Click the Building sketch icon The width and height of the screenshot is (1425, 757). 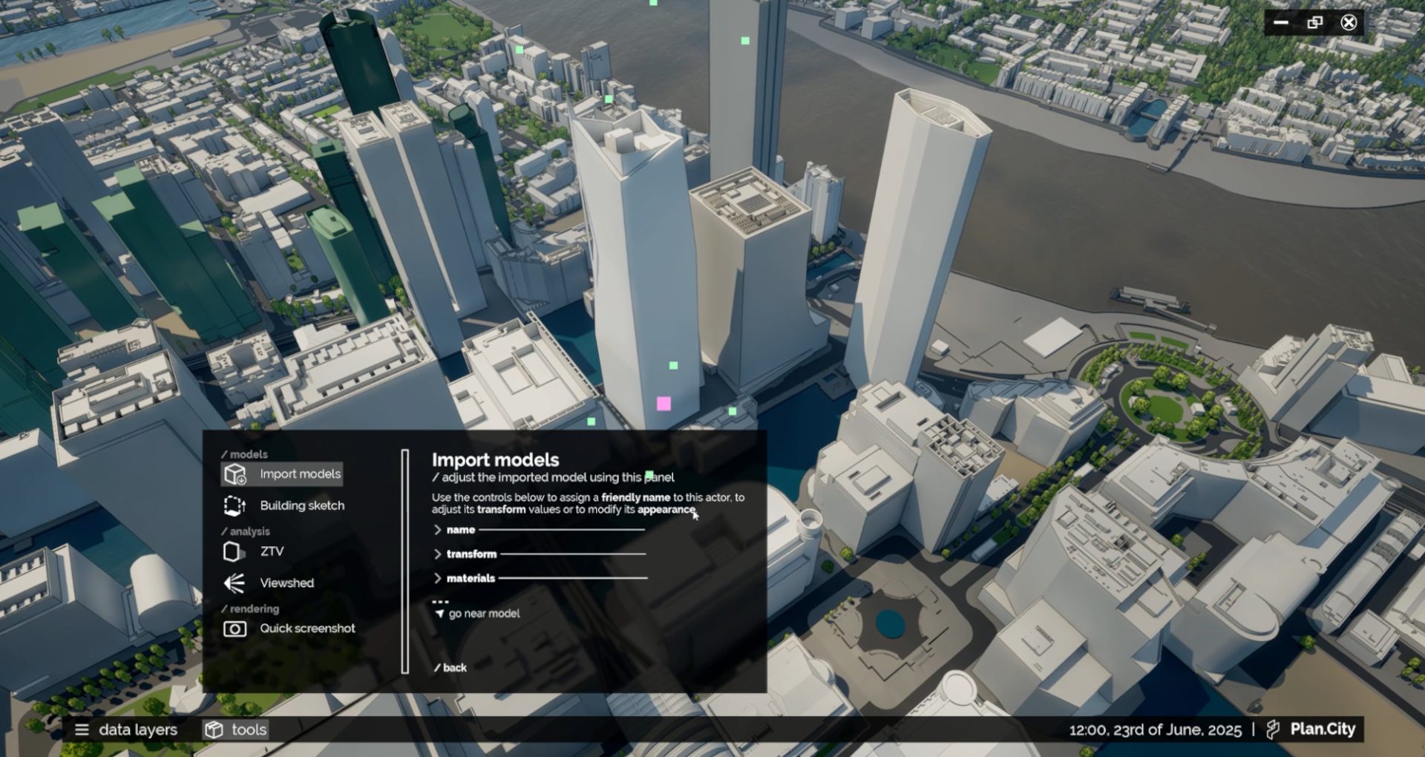click(x=234, y=505)
